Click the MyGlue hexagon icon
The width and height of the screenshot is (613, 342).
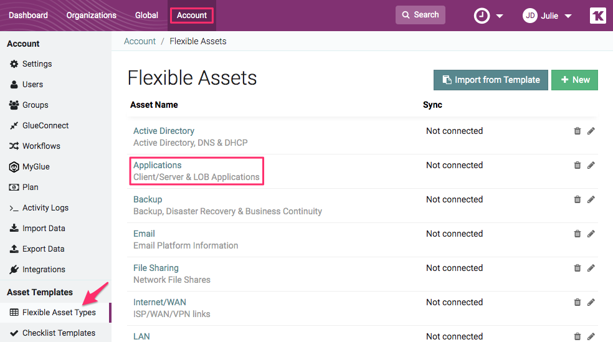14,167
